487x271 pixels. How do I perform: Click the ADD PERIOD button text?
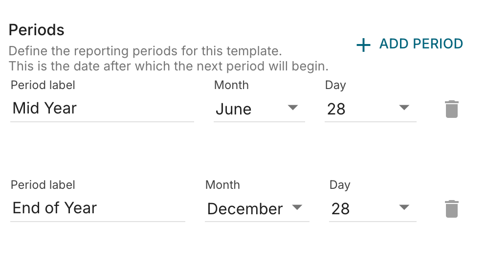pos(421,44)
